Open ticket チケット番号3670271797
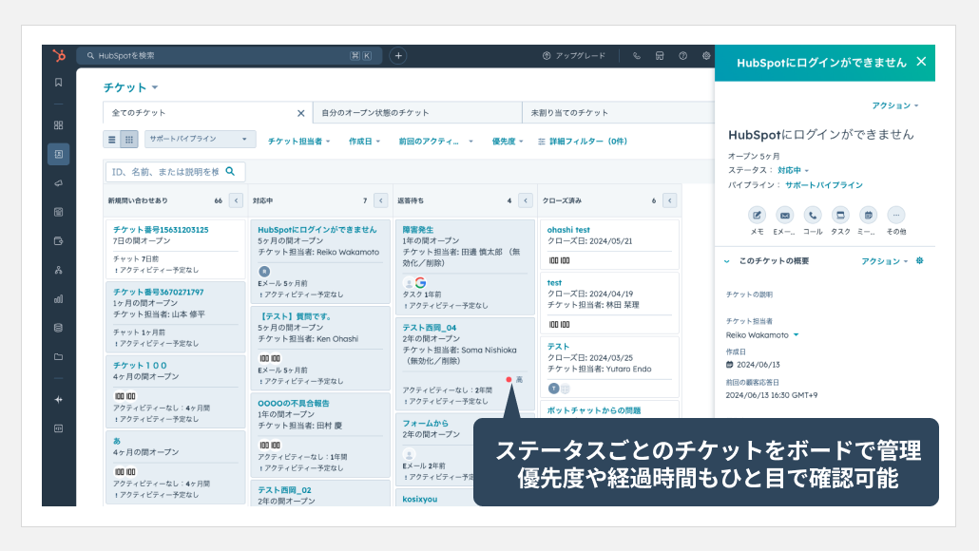 pos(158,292)
